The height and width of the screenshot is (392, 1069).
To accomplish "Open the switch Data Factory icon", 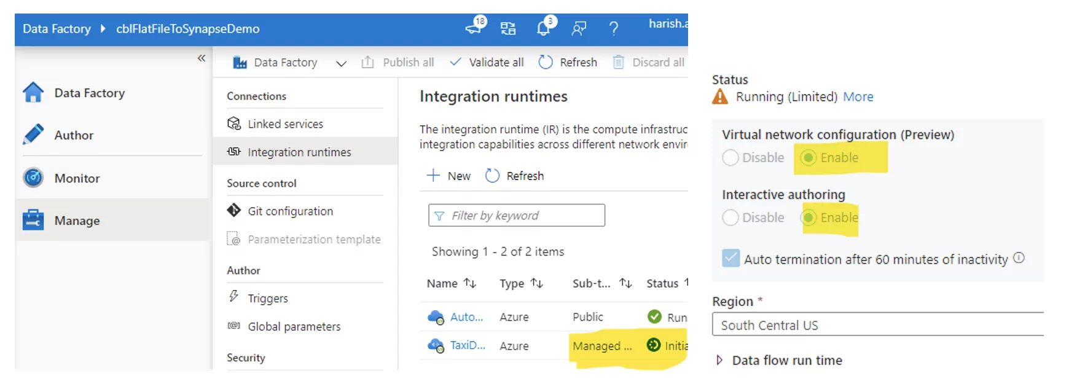I will [x=508, y=28].
